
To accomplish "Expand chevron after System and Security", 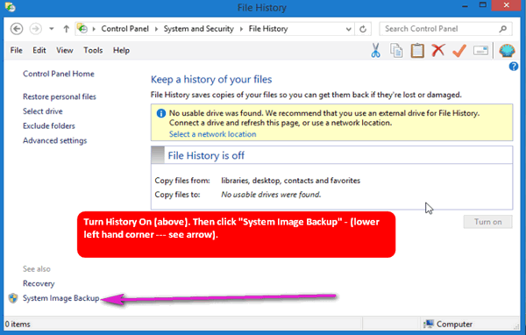I will (x=241, y=29).
